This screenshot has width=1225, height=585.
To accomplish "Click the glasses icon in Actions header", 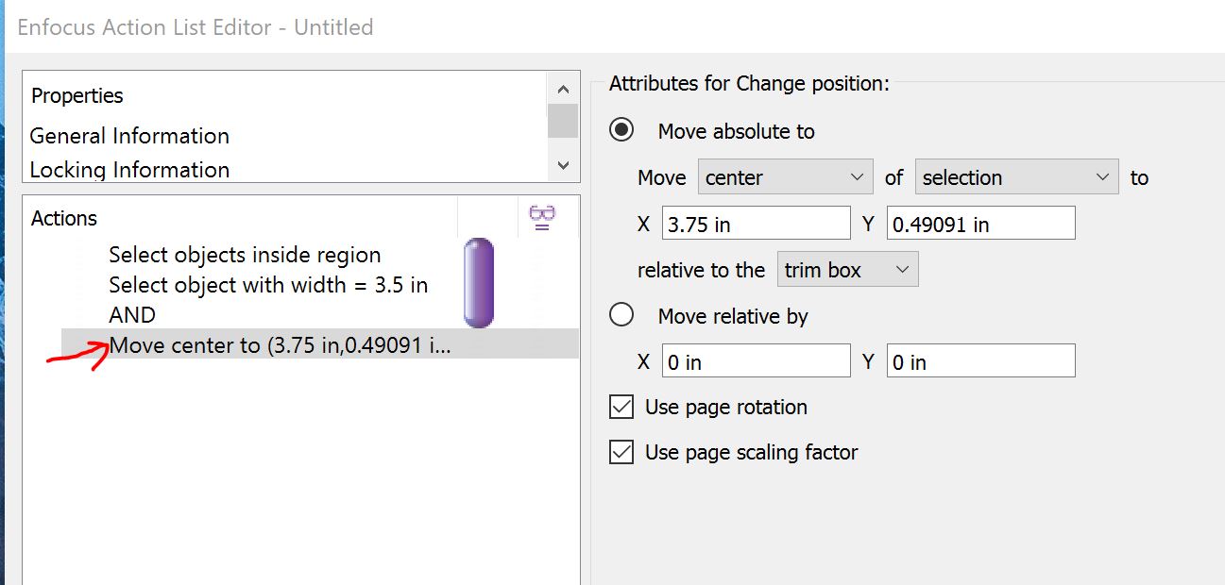I will click(542, 218).
